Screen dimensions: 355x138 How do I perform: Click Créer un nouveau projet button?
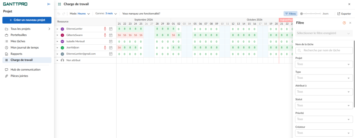[x=27, y=20]
